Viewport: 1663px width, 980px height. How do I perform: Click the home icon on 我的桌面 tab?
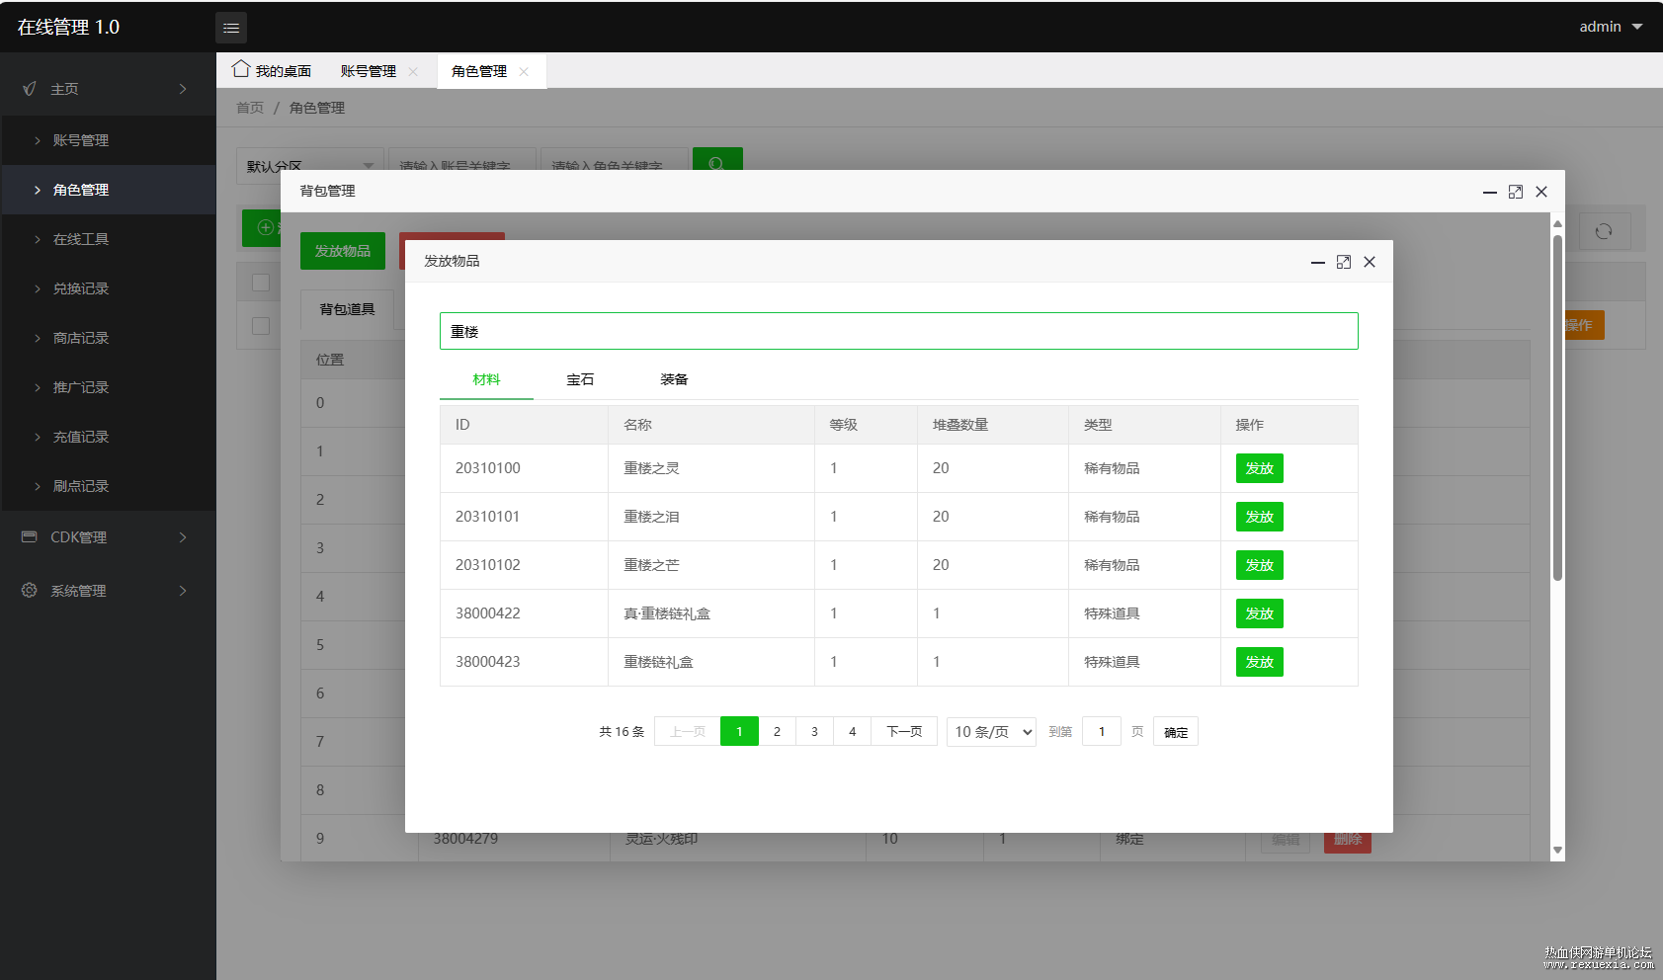[240, 69]
